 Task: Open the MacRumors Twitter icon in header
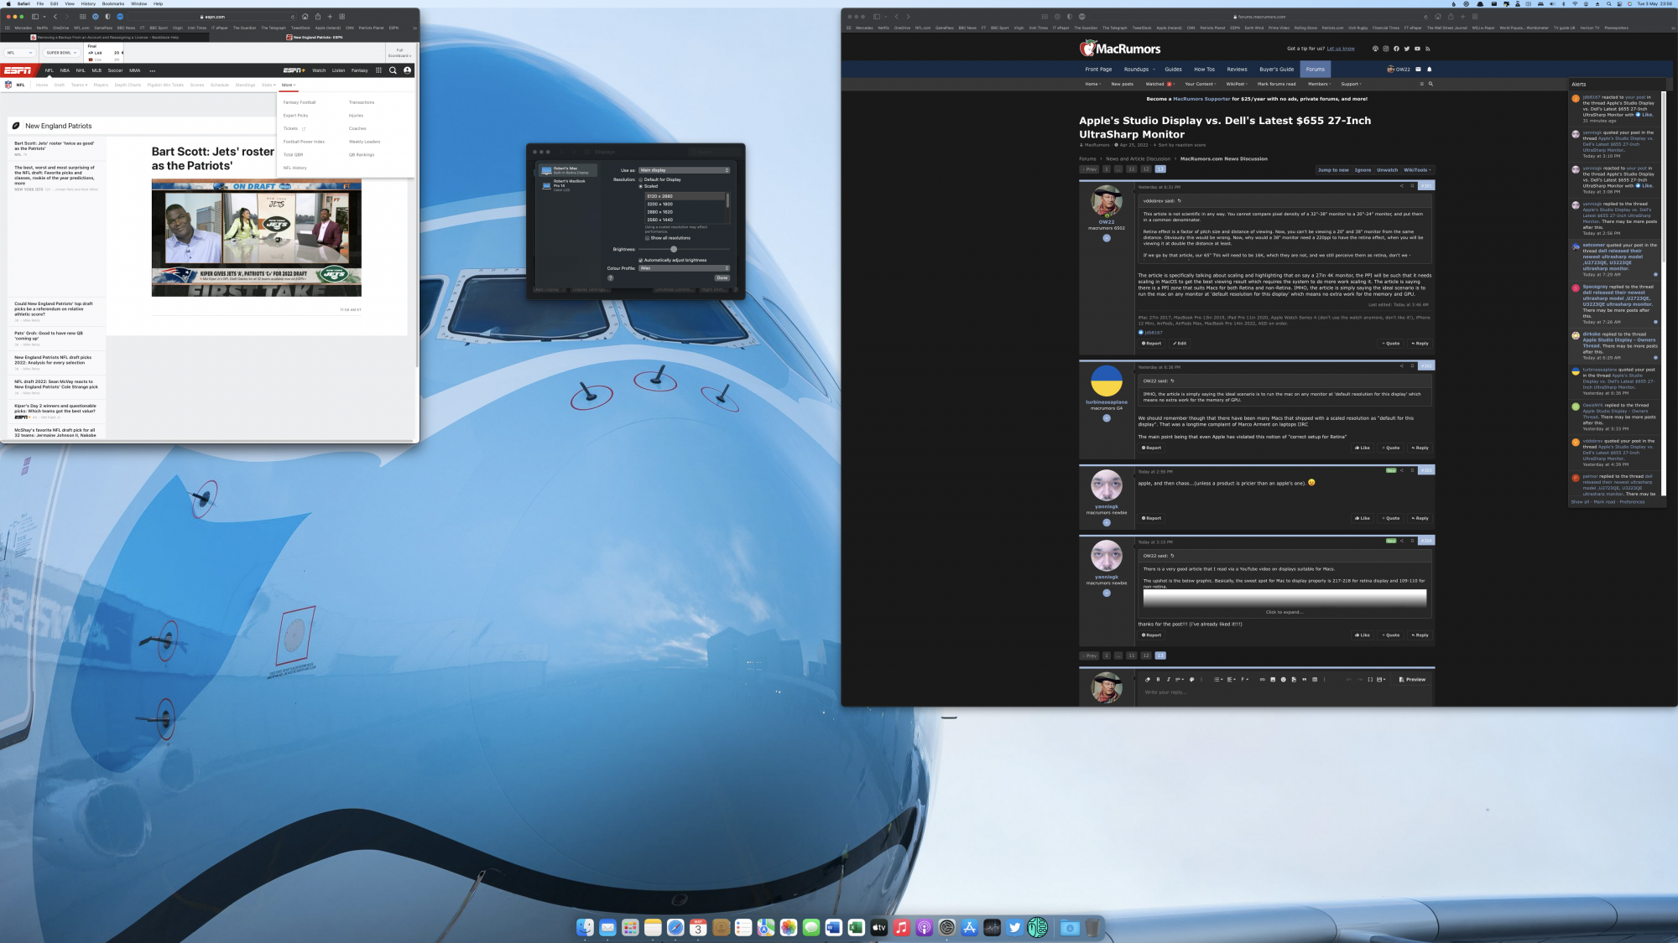click(x=1407, y=49)
